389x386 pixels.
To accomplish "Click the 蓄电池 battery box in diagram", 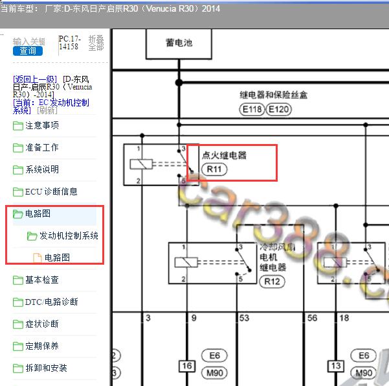I will tap(179, 44).
